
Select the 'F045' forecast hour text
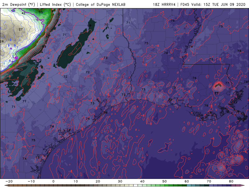click(x=185, y=4)
